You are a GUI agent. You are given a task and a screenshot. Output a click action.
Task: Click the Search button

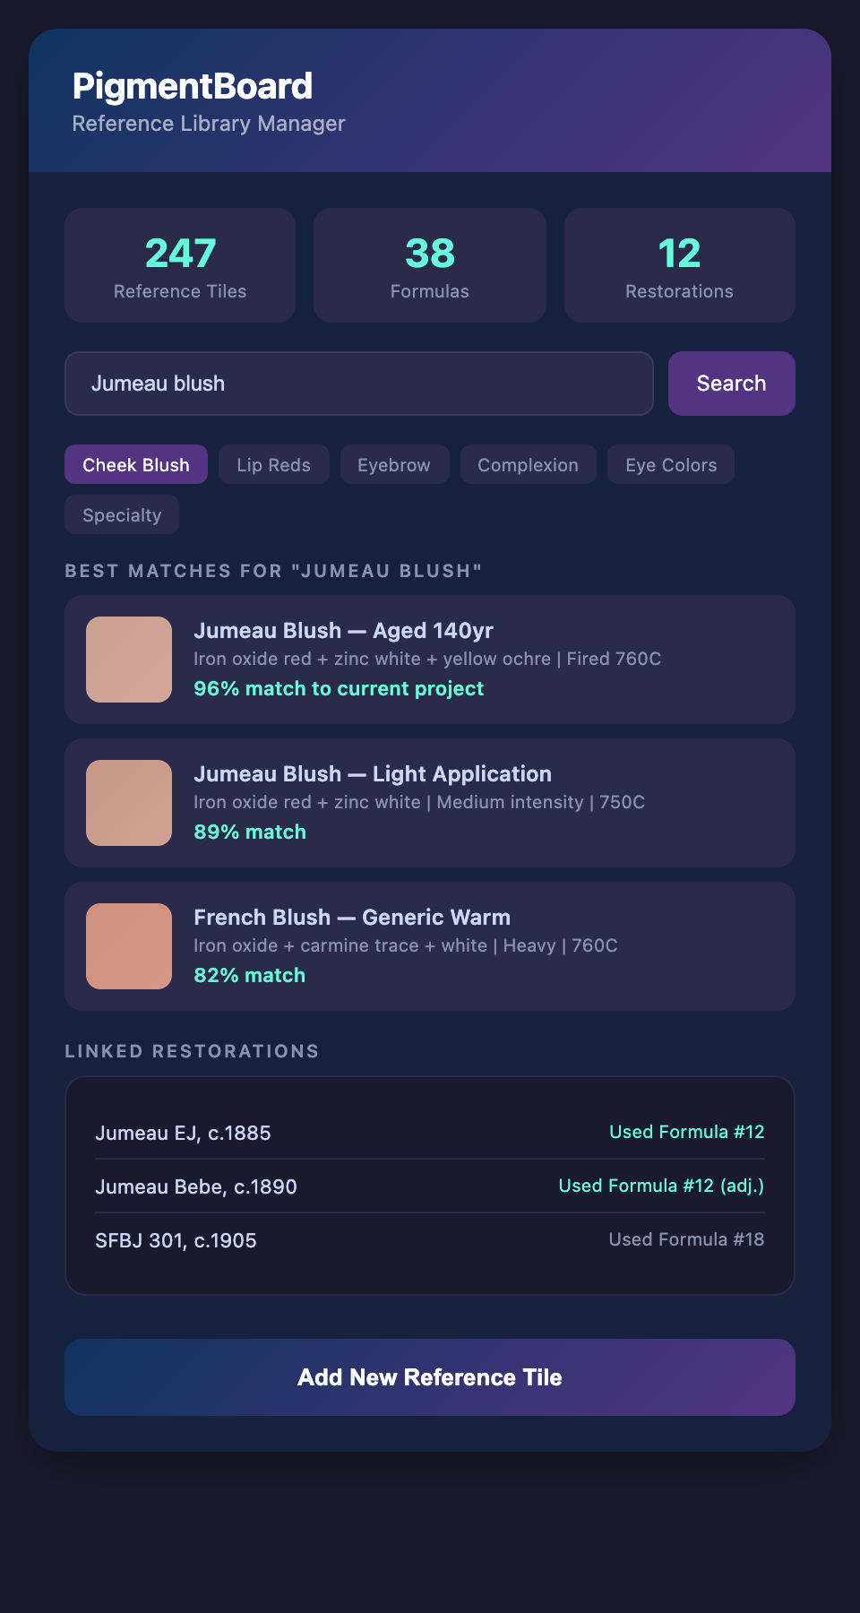(x=731, y=384)
